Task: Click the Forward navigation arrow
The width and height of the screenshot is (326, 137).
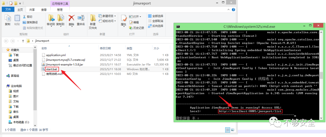Action: 12,41
